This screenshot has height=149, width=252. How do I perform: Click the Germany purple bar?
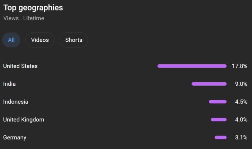tap(220, 138)
